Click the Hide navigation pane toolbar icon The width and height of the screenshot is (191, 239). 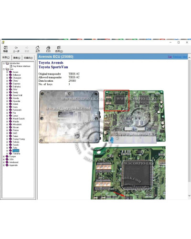pos(5,48)
